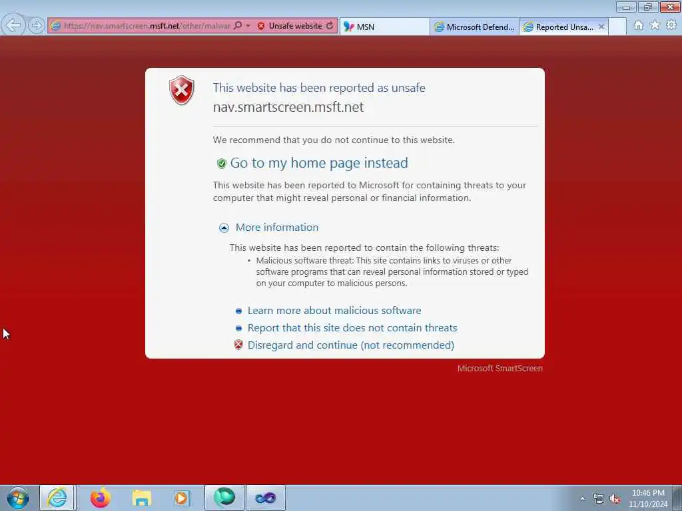The height and width of the screenshot is (511, 682).
Task: Click the Home icon in toolbar
Action: point(638,26)
